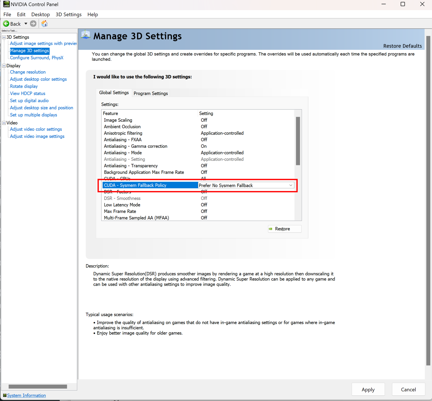The height and width of the screenshot is (401, 432).
Task: Select Change resolution in the sidebar
Action: (28, 72)
